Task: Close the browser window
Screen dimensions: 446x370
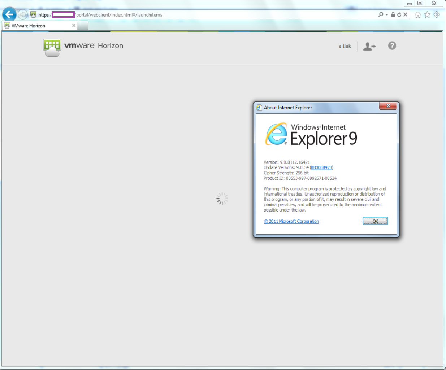Action: [434, 3]
